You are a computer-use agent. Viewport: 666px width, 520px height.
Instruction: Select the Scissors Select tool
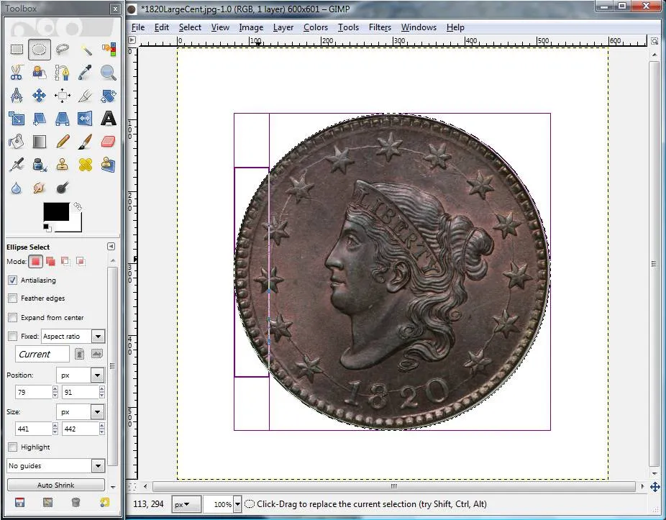[x=17, y=73]
